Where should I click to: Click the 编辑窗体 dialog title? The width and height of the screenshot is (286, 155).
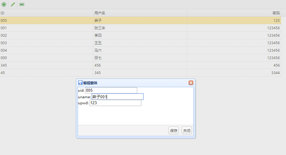click(90, 83)
